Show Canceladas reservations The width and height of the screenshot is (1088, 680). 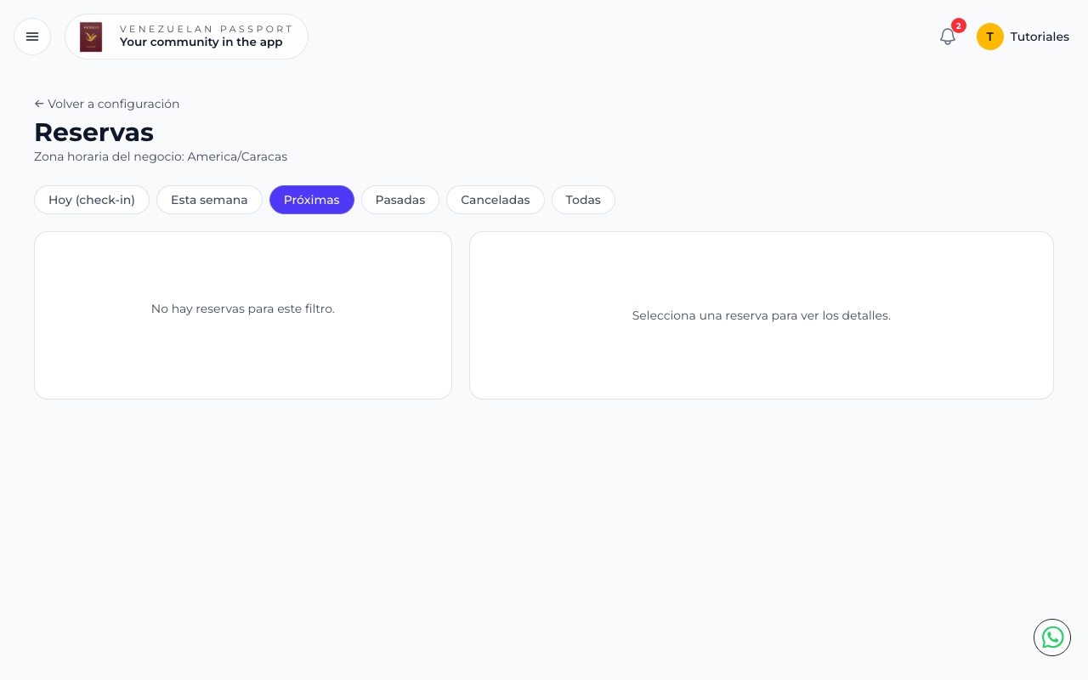pos(496,200)
